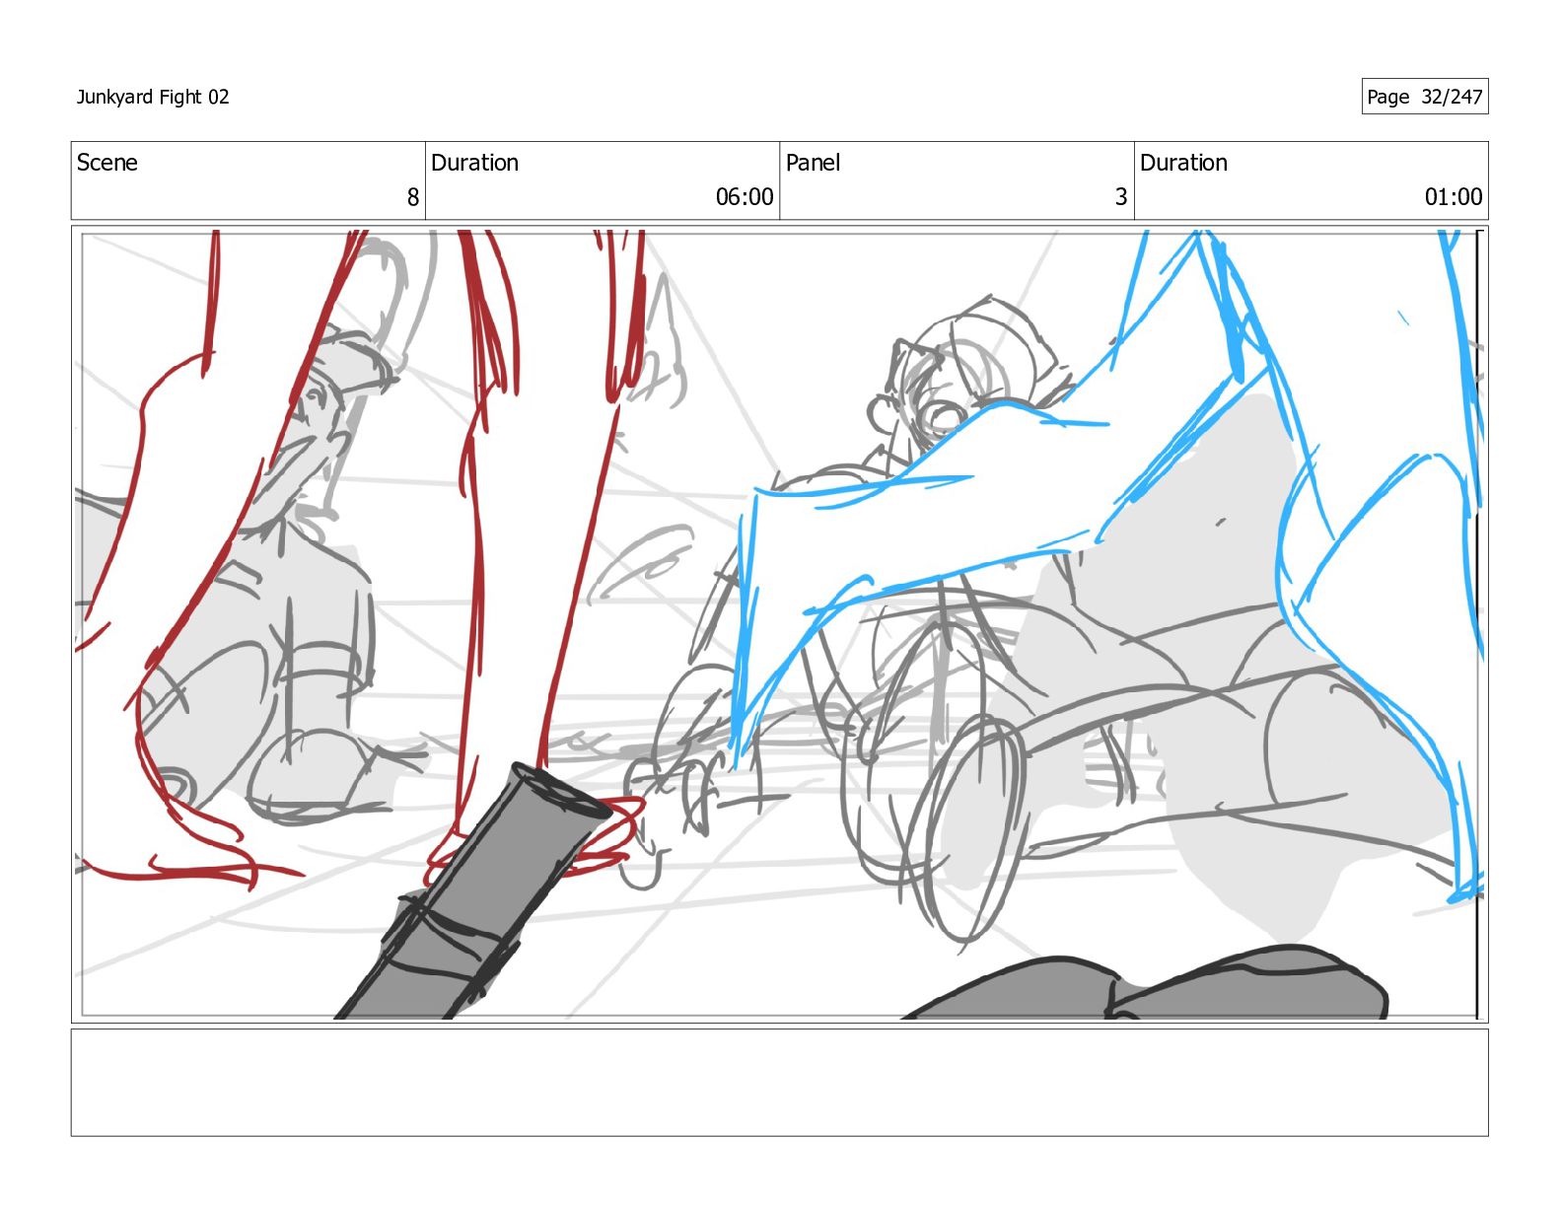The width and height of the screenshot is (1562, 1207).
Task: Click the panel duration value '01:00'
Action: pos(1454,197)
